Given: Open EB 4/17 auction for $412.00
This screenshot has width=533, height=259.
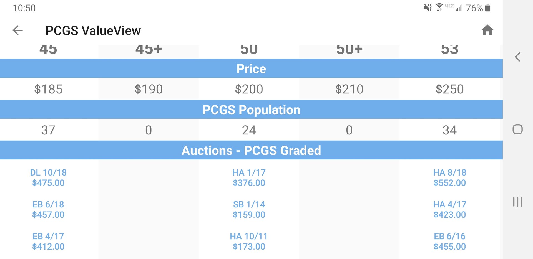Looking at the screenshot, I should coord(48,242).
